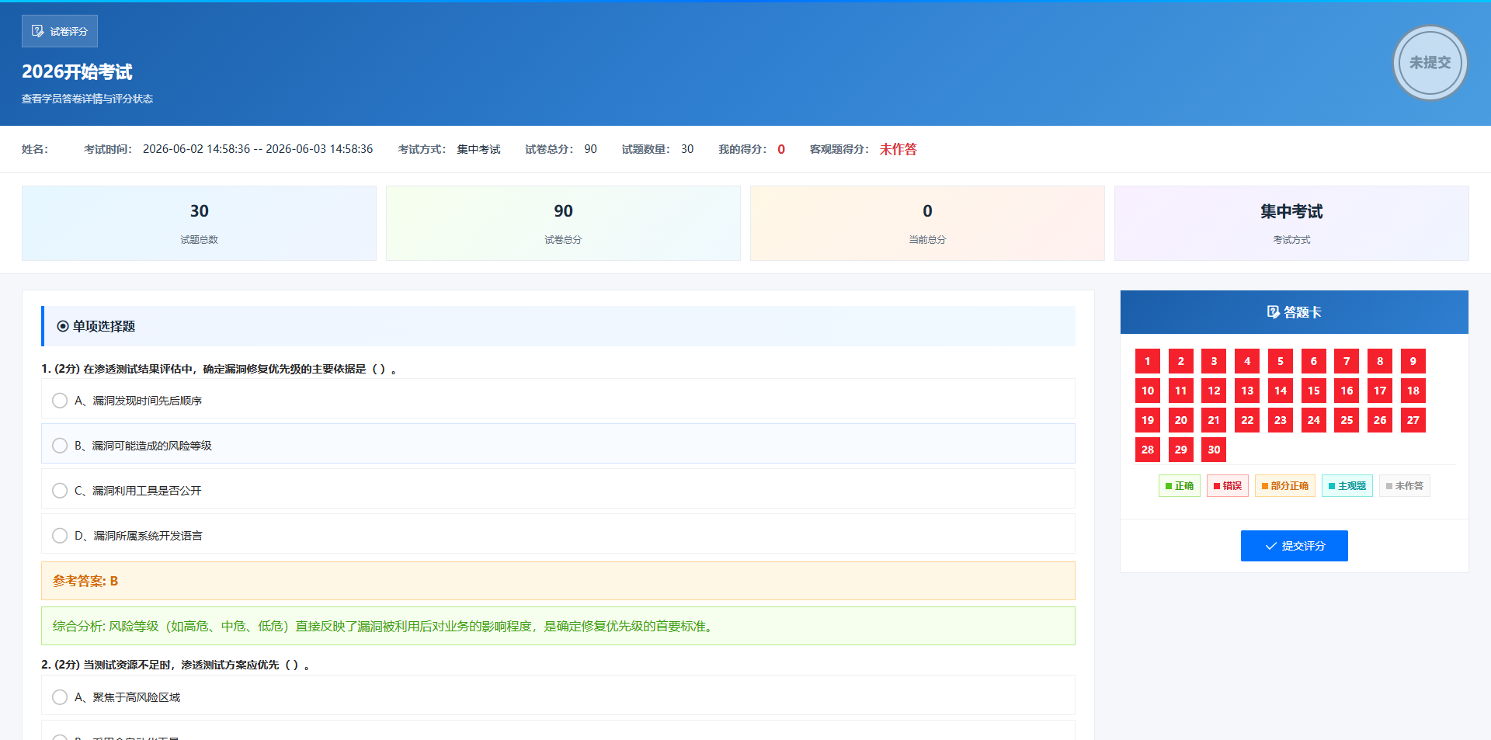Click the 未提交 status badge

(x=1430, y=63)
